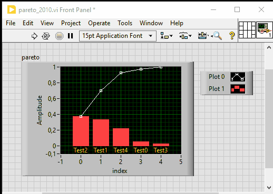
Task: Open the Operate menu
Action: pos(99,23)
